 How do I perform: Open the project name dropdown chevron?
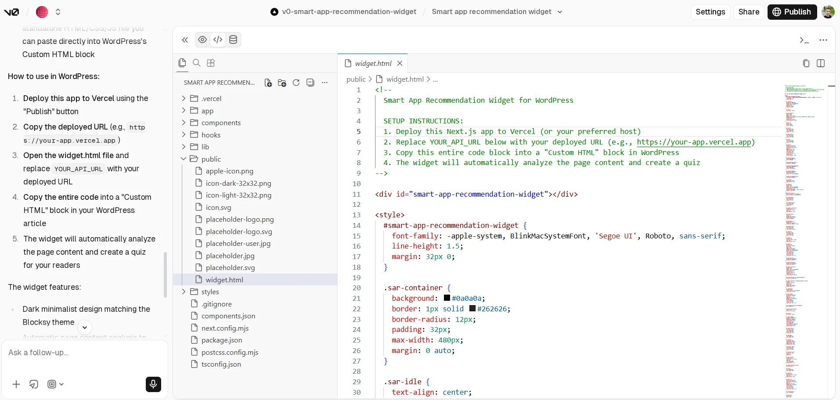[x=560, y=12]
